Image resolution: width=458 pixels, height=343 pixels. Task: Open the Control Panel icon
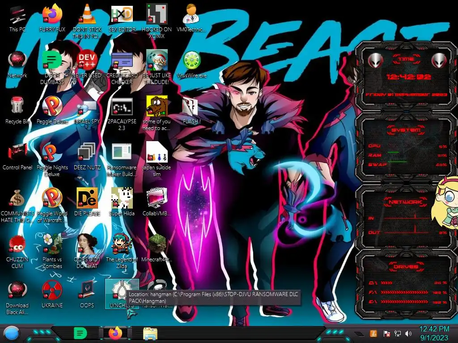17,157
